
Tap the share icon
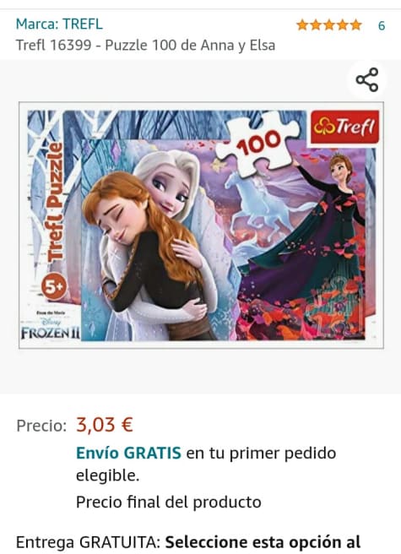coord(367,80)
